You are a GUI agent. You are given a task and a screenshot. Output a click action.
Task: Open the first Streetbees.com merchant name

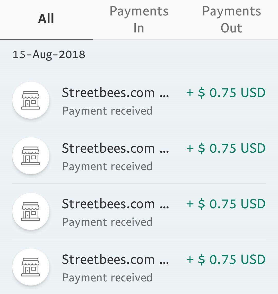[x=115, y=93]
